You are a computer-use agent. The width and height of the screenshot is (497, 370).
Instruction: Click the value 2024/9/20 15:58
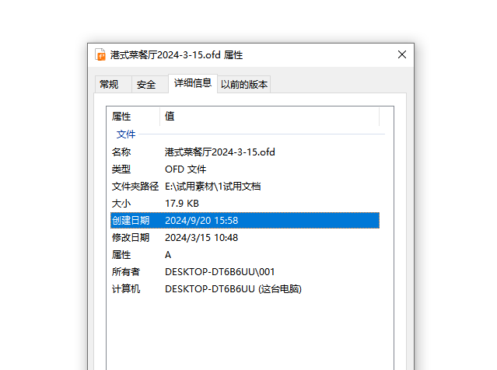click(201, 221)
